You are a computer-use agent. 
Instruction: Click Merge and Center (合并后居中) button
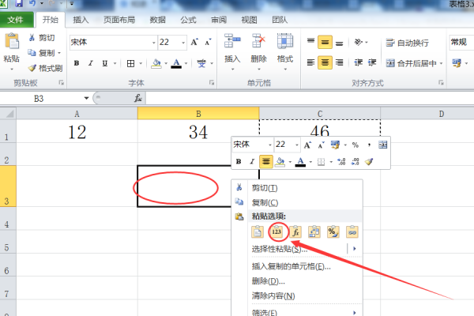coord(412,63)
